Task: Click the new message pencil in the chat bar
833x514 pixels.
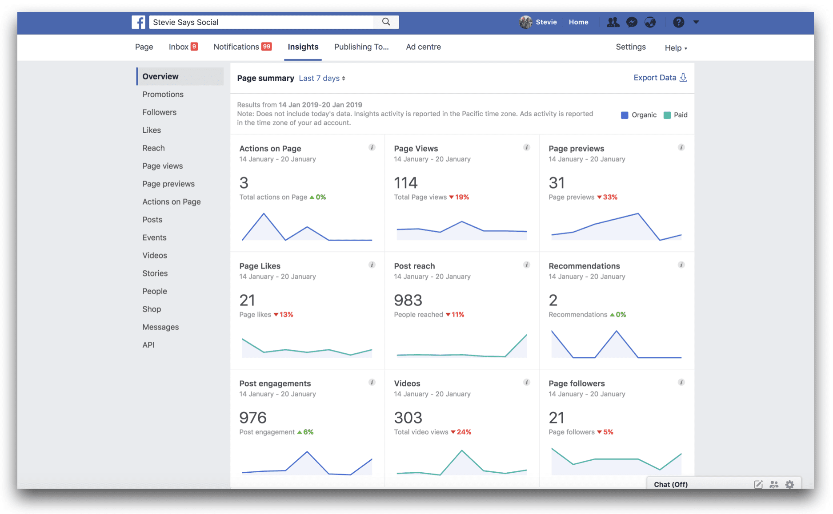Action: [x=758, y=484]
